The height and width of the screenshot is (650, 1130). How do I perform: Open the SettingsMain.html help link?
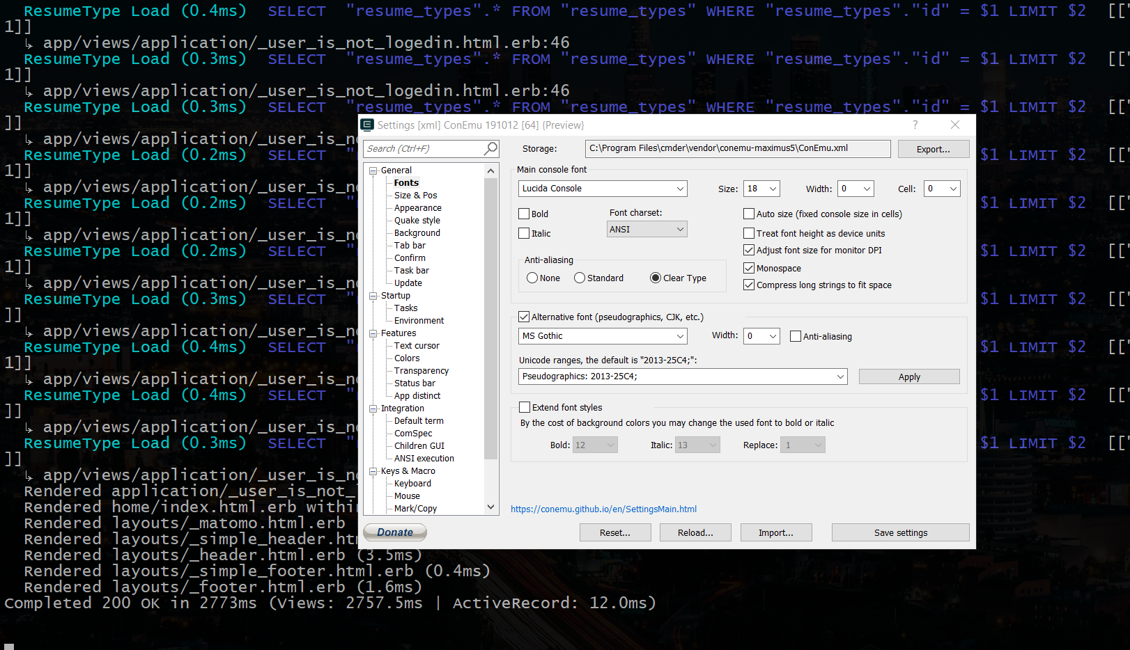pos(603,509)
